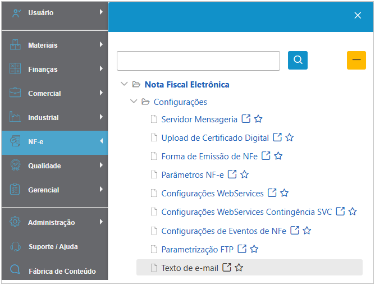The height and width of the screenshot is (285, 375).
Task: Open Configurações WebServices Contingência SVC link
Action: click(246, 212)
